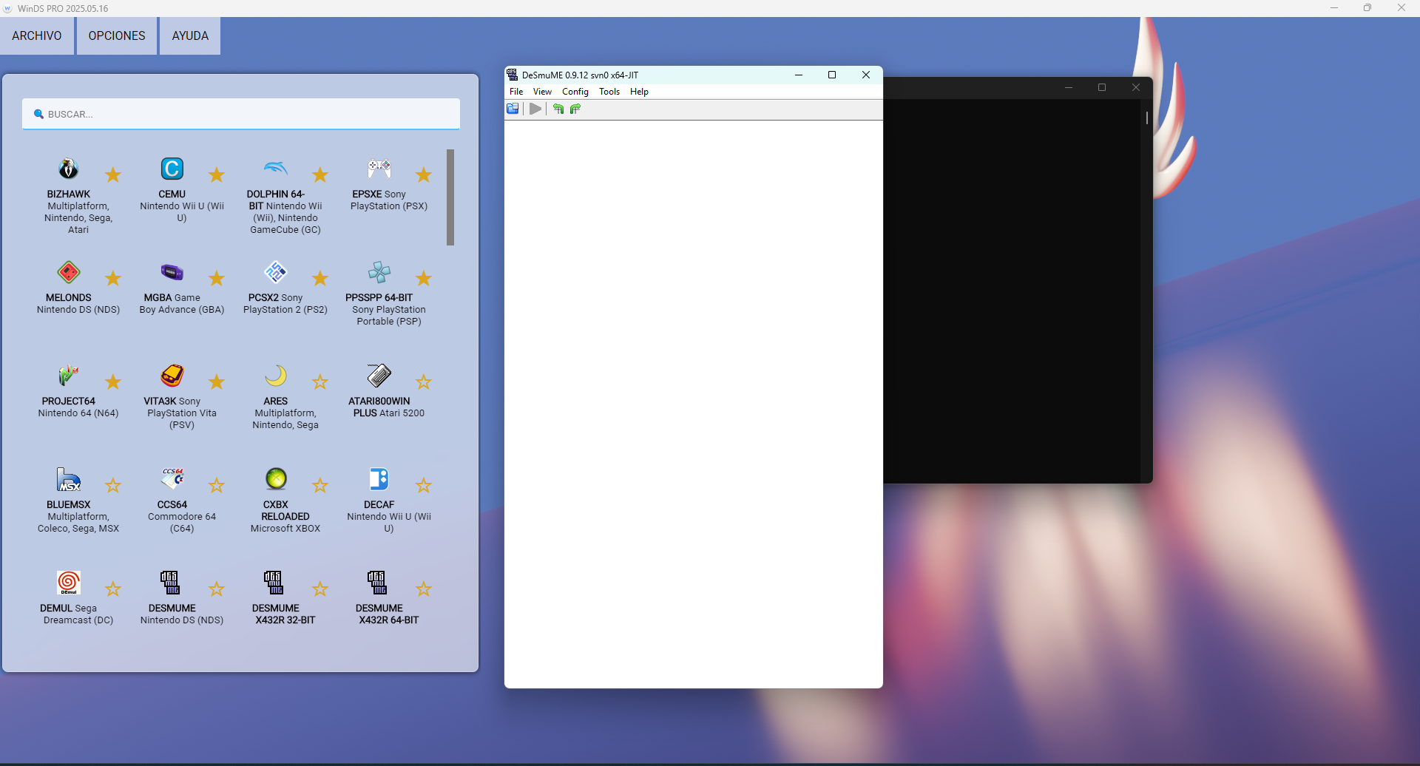
Task: Launch the ARES moon icon
Action: [276, 376]
